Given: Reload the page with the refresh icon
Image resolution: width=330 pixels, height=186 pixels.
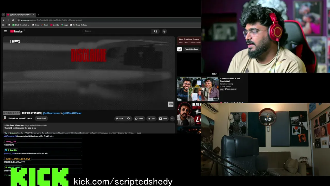Looking at the screenshot, I should coord(13,20).
